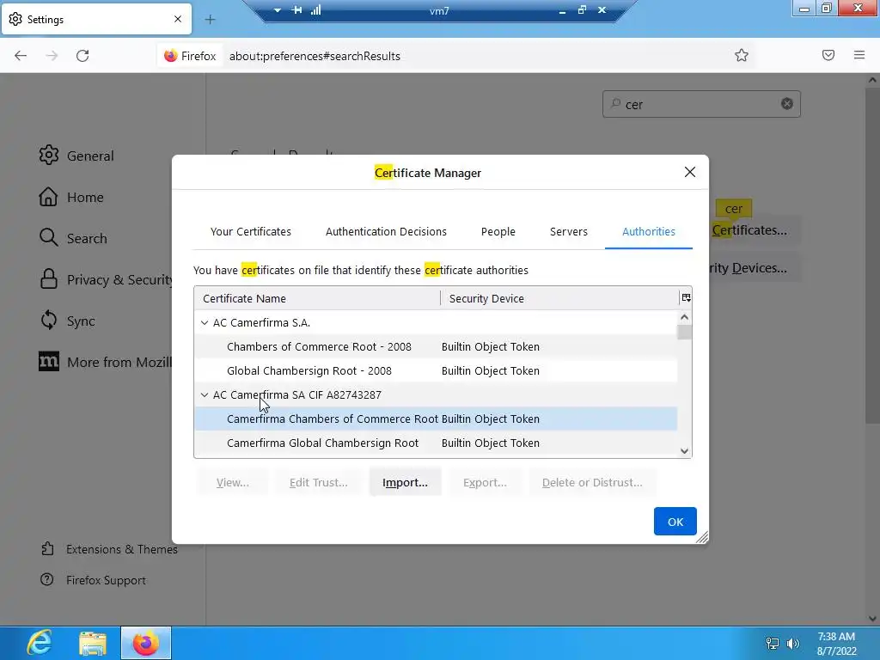880x660 pixels.
Task: Select the Authorities tab
Action: coord(648,231)
